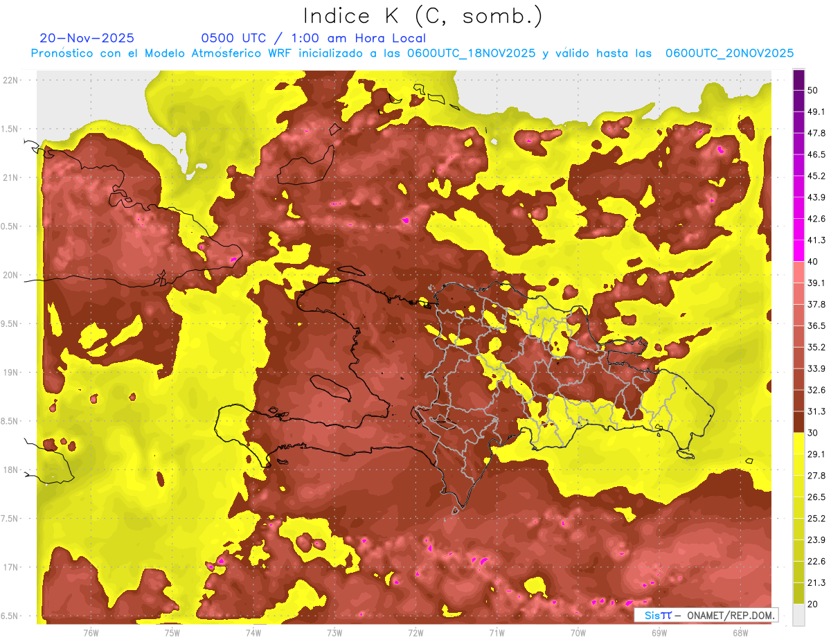Click the '26.5' color scale value
Screen dimensions: 831x642
point(816,497)
